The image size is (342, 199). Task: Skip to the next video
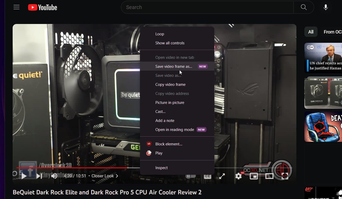point(39,176)
